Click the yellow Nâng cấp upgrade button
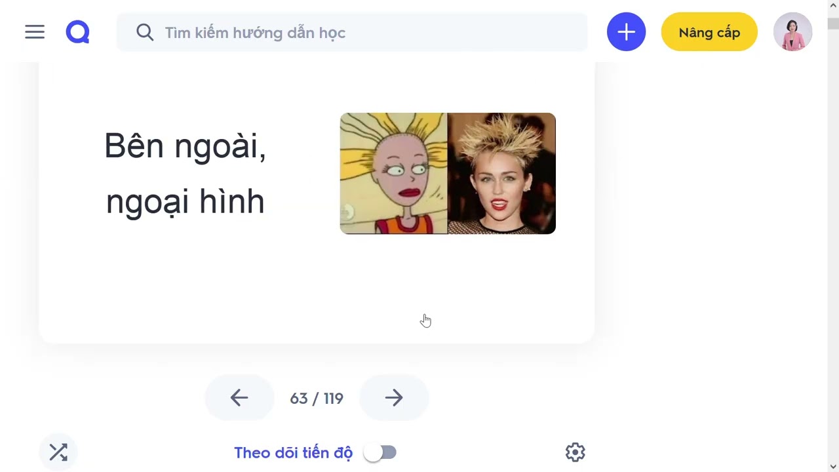839x472 pixels. (x=709, y=31)
